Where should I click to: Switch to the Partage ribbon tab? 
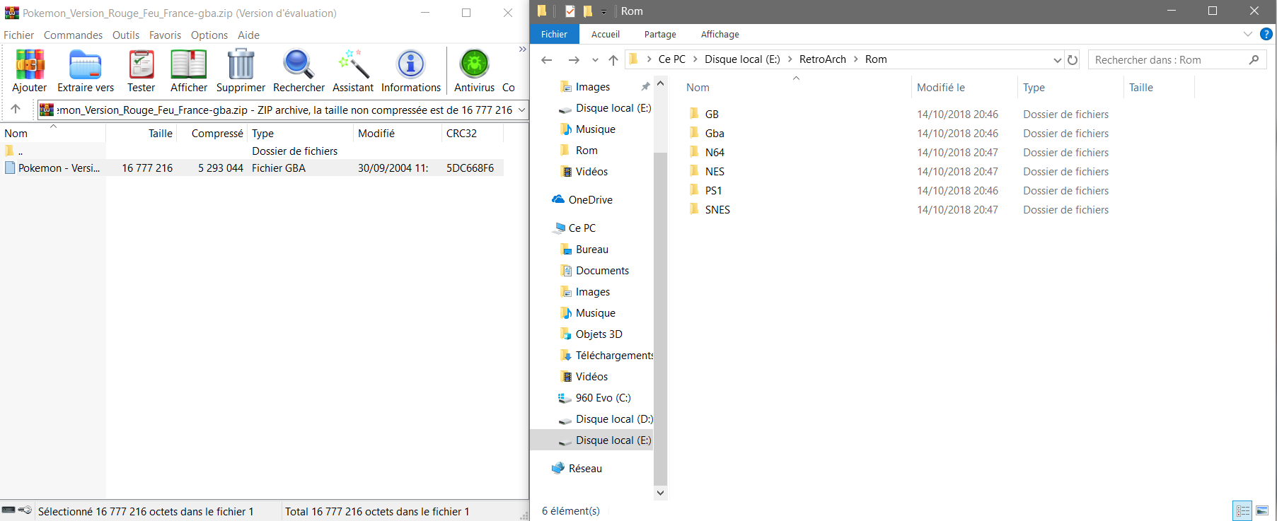click(x=660, y=34)
